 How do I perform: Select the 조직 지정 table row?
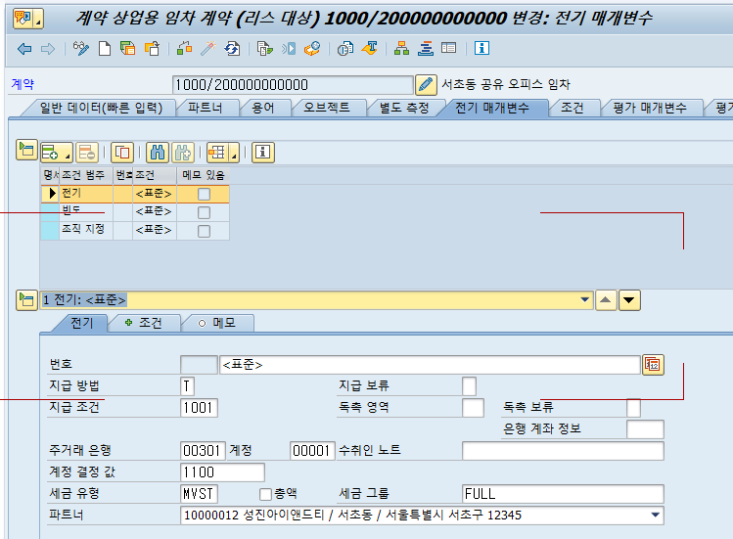135,231
